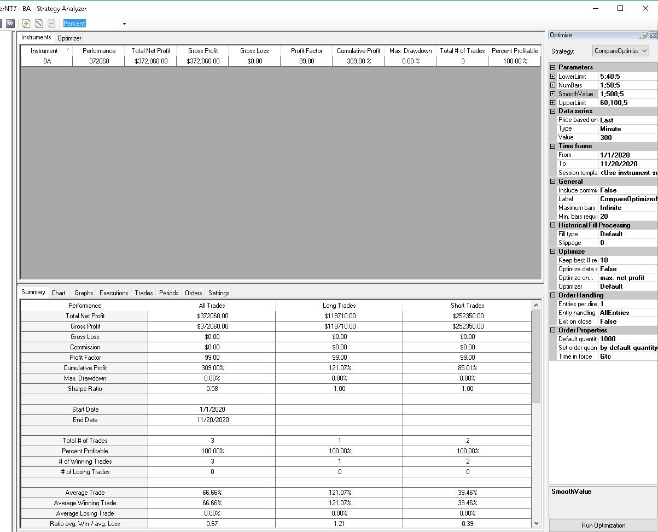
Task: Open the Periods tab
Action: tap(169, 293)
